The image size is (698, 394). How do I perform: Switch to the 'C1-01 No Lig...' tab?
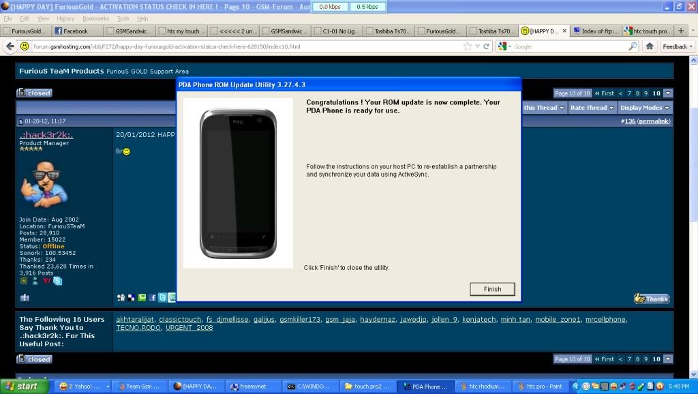pyautogui.click(x=337, y=31)
